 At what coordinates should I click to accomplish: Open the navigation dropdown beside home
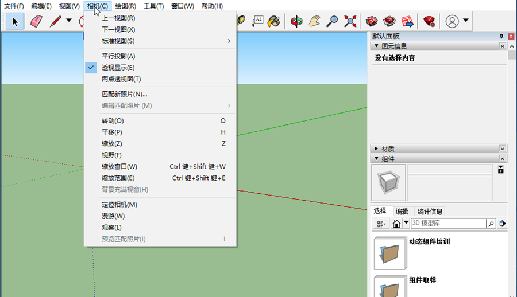[406, 223]
